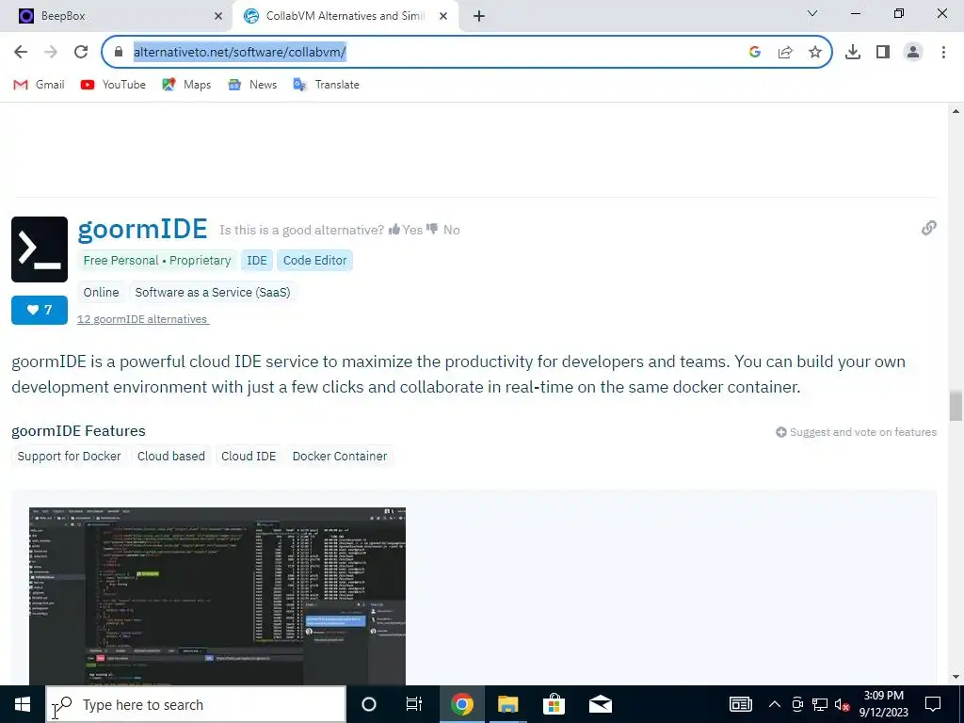The width and height of the screenshot is (964, 723).
Task: Close the BeepBox tab
Action: [217, 16]
